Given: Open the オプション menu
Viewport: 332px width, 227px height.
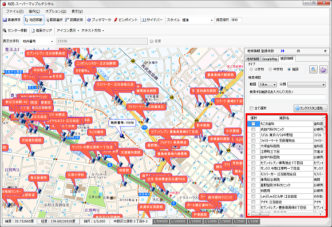Looking at the screenshot, I should click(x=56, y=11).
